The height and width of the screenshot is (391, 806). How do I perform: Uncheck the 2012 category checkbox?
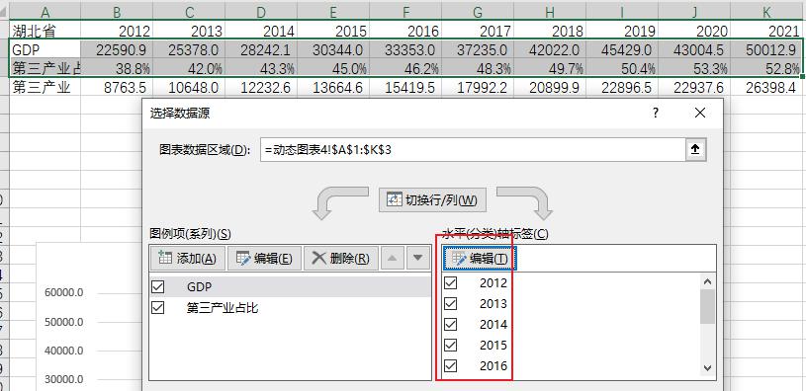coord(450,282)
